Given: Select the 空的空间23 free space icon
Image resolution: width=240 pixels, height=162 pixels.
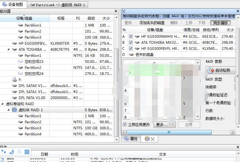Looking at the screenshot, I should [x=21, y=61].
